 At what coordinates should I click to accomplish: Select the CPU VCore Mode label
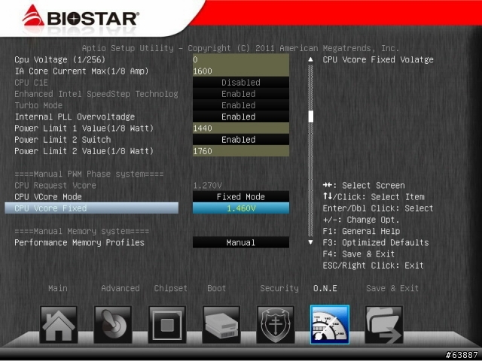(48, 197)
